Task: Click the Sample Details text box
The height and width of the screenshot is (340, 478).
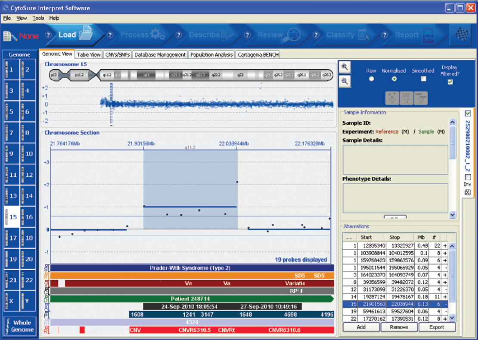Action: point(395,160)
